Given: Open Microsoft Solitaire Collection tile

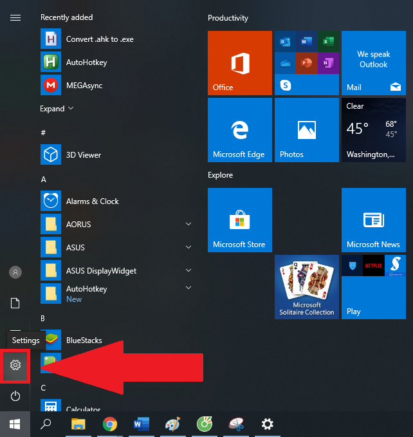Looking at the screenshot, I should (306, 286).
